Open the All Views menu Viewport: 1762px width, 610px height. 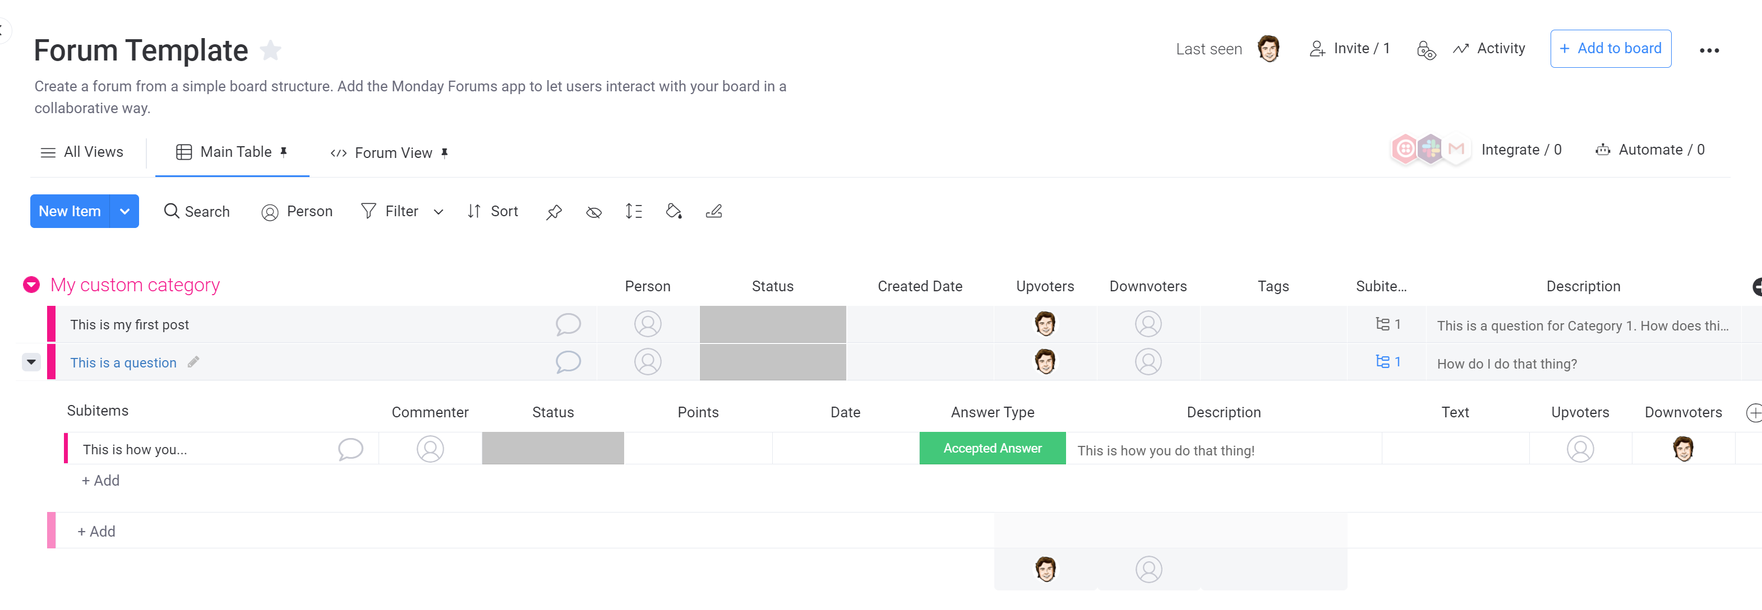[x=82, y=152]
